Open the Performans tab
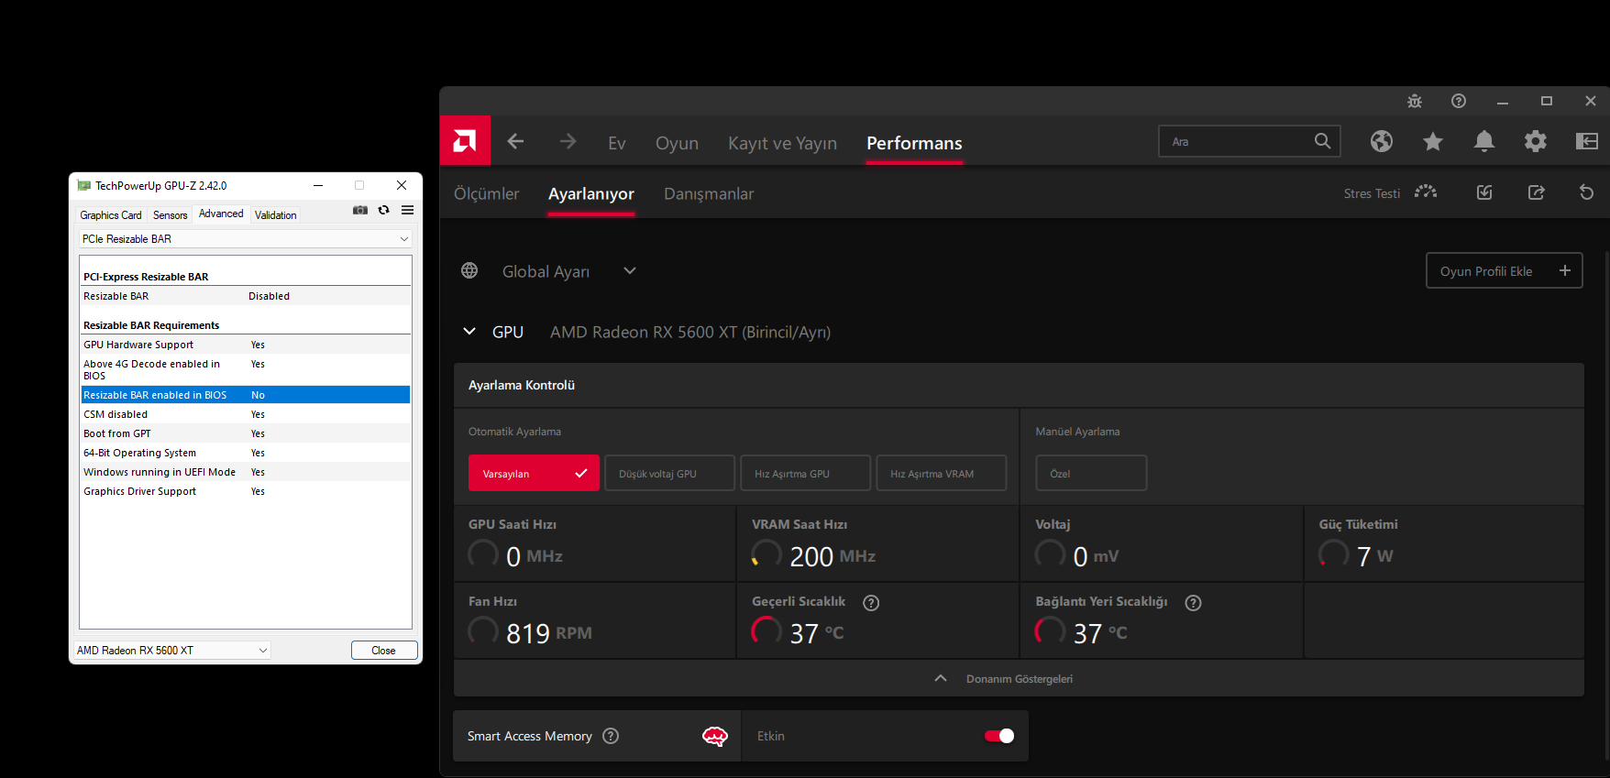The width and height of the screenshot is (1610, 778). click(914, 144)
